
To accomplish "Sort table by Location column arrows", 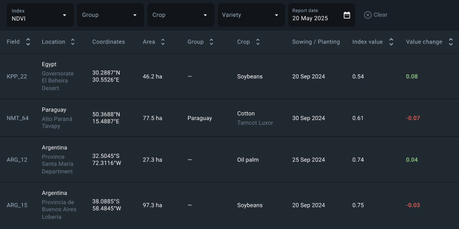I will pos(72,42).
